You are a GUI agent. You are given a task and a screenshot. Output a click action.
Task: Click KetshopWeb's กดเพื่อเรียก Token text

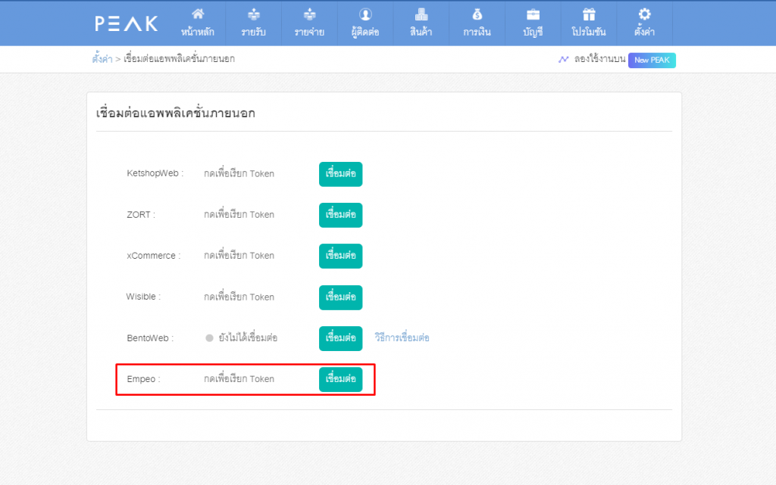coord(239,173)
